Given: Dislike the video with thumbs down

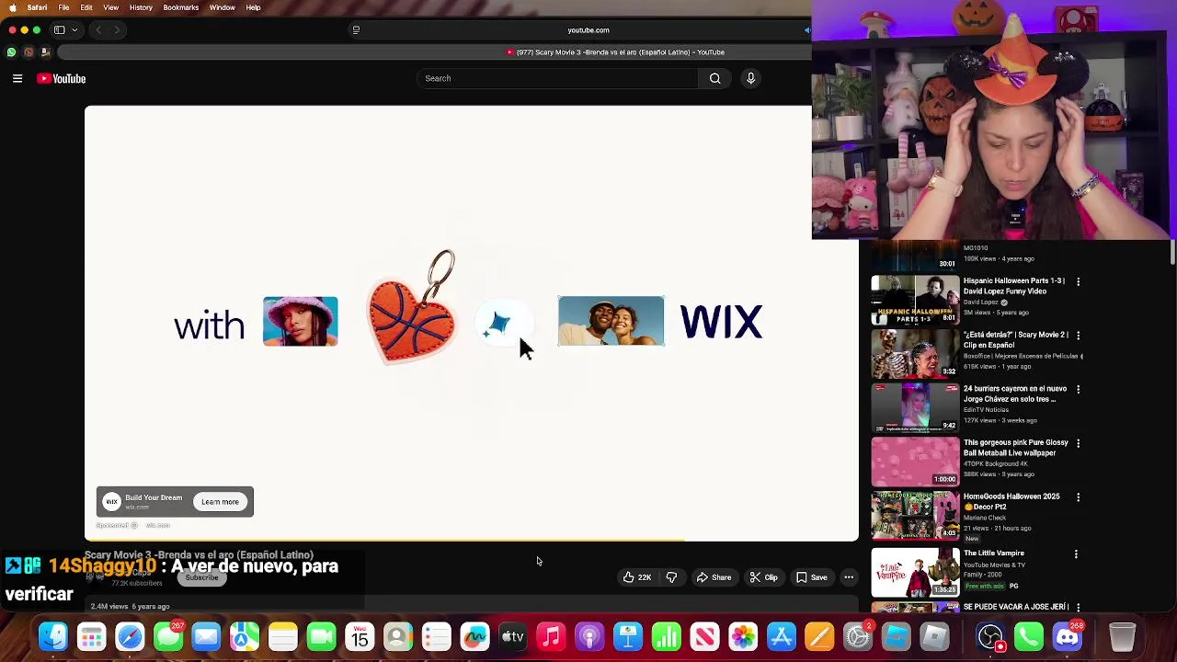Looking at the screenshot, I should click(x=671, y=577).
